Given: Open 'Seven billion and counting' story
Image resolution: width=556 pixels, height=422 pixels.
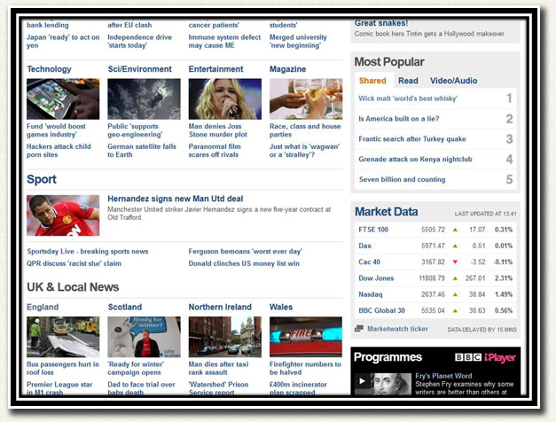Looking at the screenshot, I should click(402, 179).
